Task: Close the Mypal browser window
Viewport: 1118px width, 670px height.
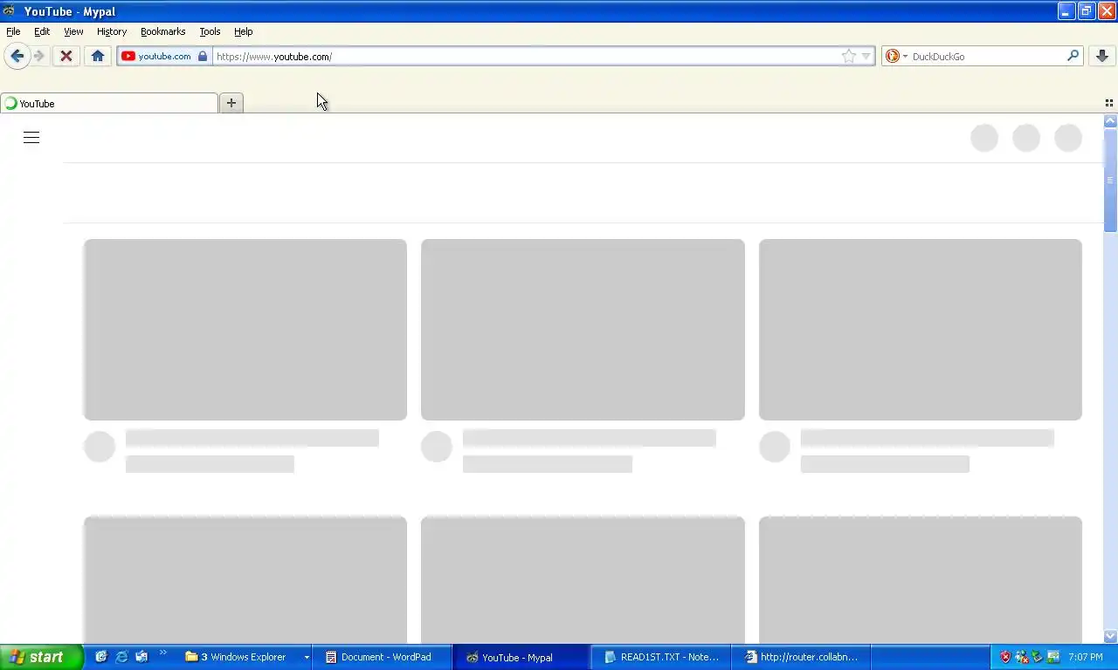Action: 1107,11
